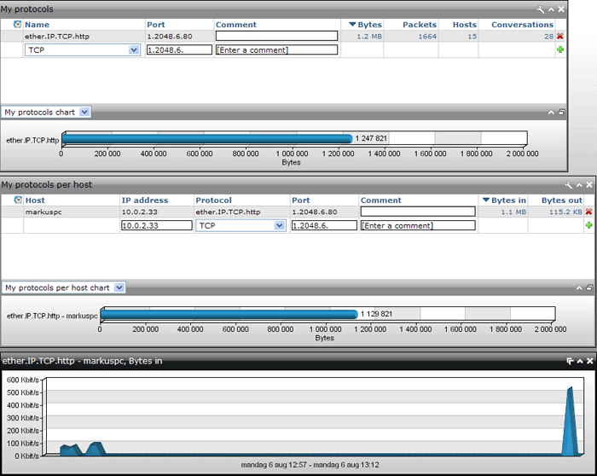
Task: Collapse the My protocols chart section
Action: tap(551, 113)
